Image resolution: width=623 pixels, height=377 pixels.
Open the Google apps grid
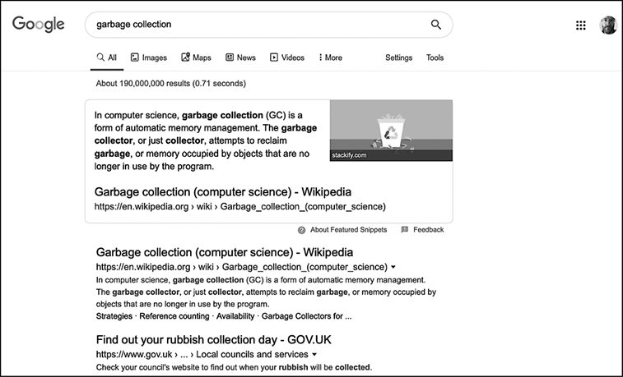581,25
